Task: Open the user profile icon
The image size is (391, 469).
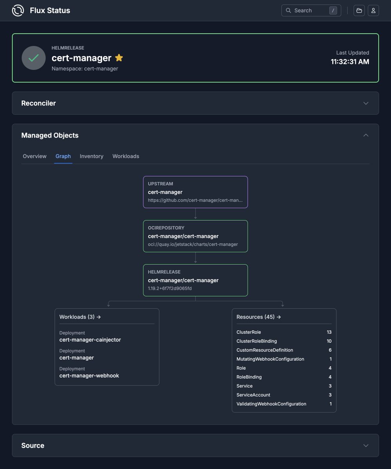Action: click(x=373, y=11)
